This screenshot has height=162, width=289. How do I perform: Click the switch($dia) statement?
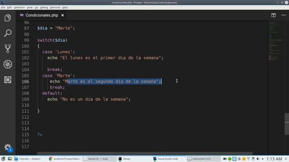52,40
